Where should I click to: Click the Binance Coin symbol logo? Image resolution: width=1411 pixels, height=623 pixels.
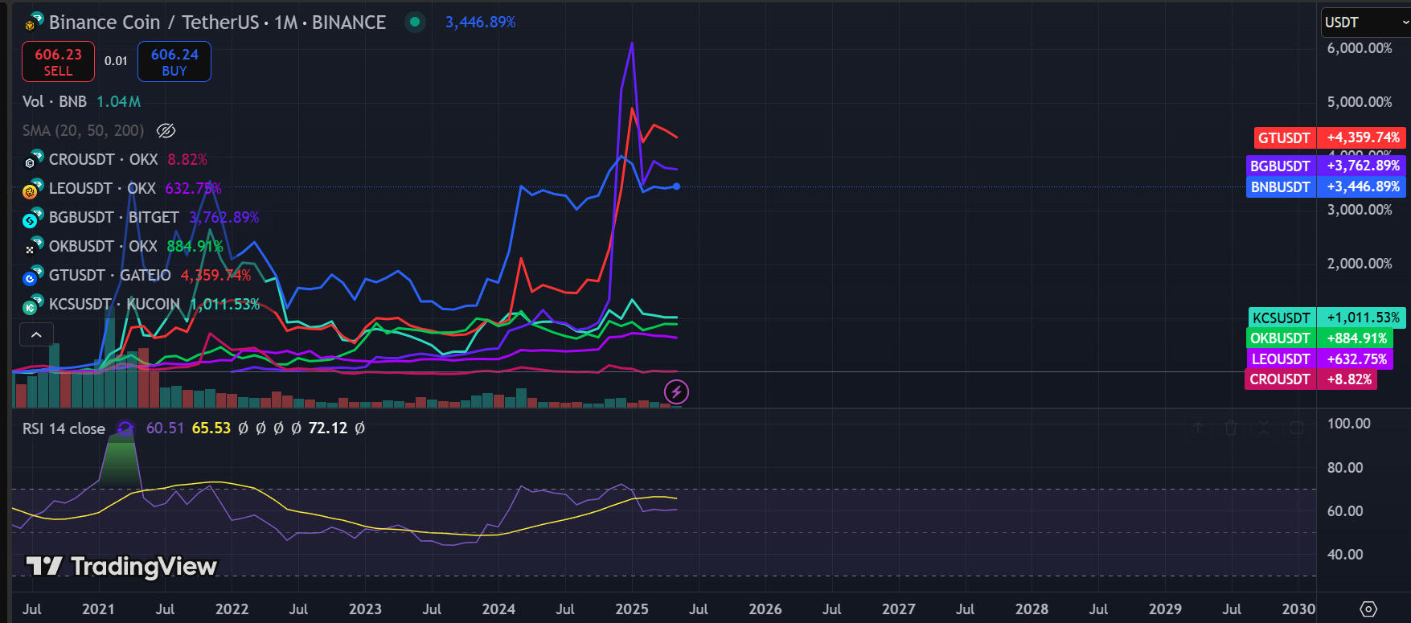(x=34, y=23)
